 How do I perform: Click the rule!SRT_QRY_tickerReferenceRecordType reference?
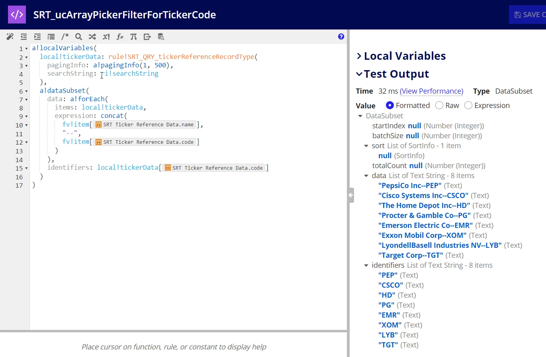click(181, 57)
